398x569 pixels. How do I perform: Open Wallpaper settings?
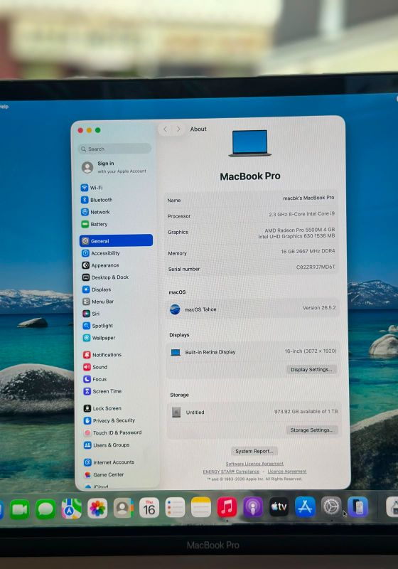[99, 338]
